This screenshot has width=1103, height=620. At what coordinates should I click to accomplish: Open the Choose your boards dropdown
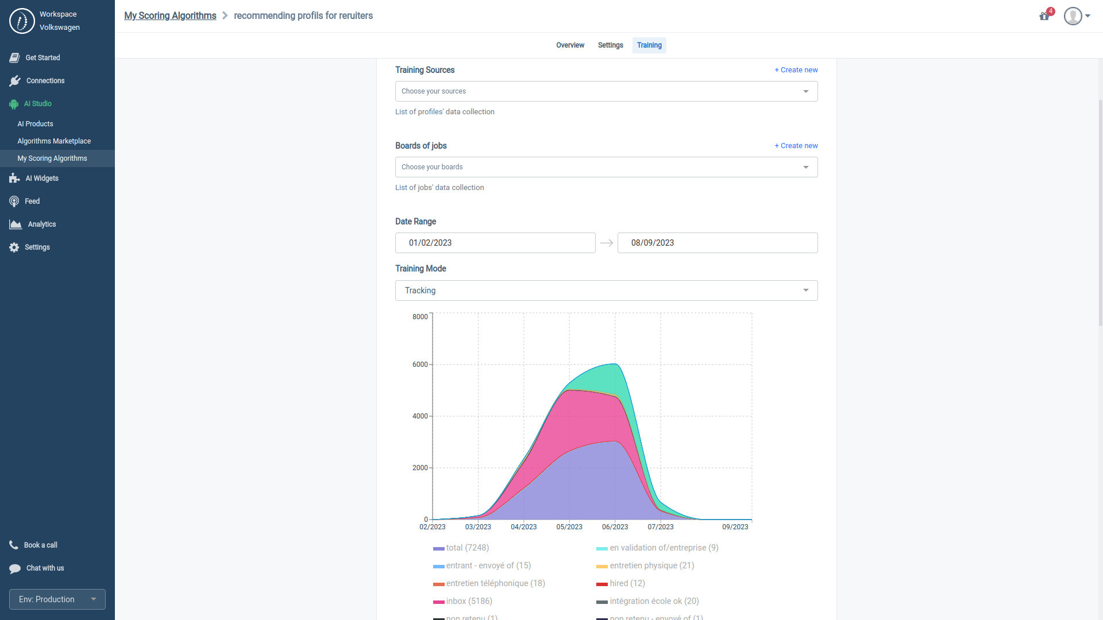606,167
